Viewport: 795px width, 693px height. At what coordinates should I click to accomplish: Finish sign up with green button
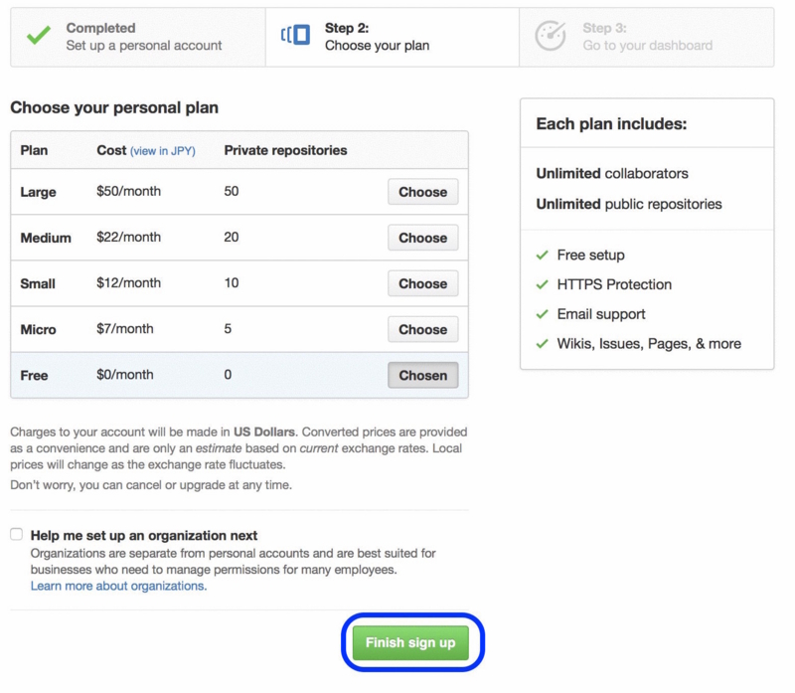[x=410, y=642]
